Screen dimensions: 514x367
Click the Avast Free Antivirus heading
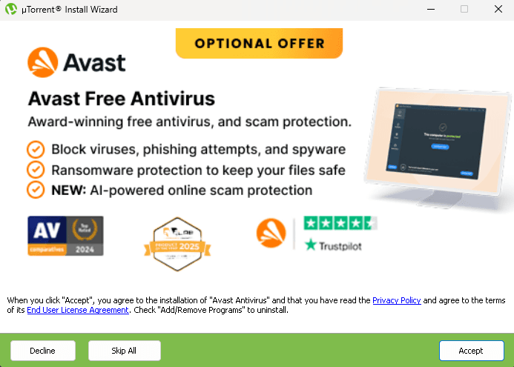[122, 99]
